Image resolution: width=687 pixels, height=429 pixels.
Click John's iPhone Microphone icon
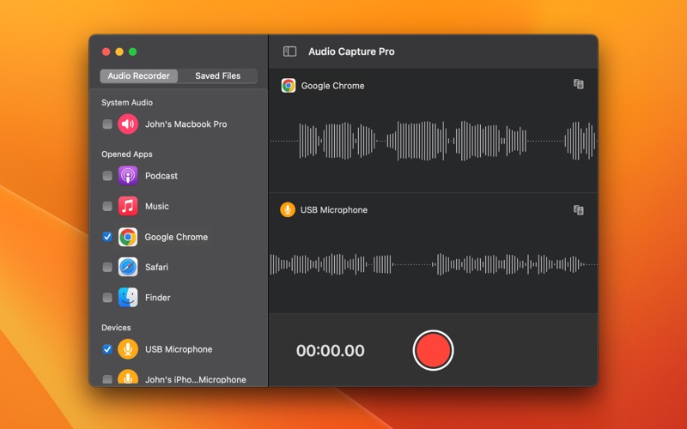(x=128, y=378)
